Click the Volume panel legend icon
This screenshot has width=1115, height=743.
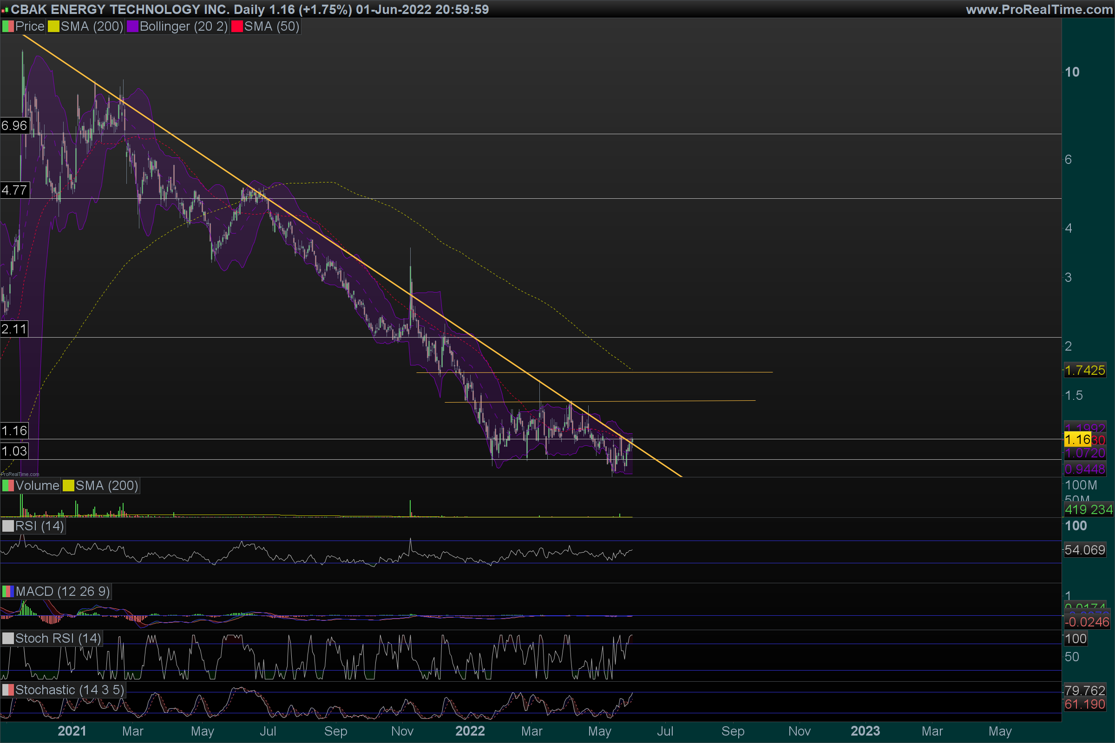8,486
